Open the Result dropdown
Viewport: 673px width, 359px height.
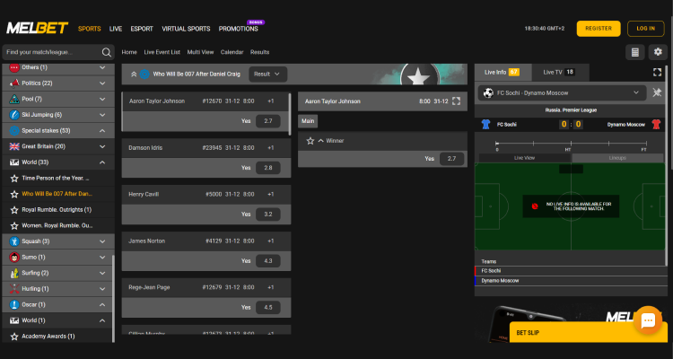point(267,74)
